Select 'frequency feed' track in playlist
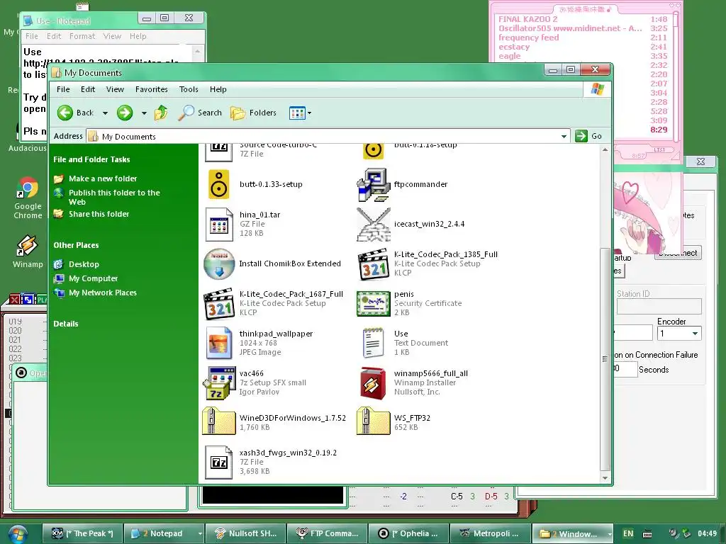The width and height of the screenshot is (726, 544). coord(528,38)
